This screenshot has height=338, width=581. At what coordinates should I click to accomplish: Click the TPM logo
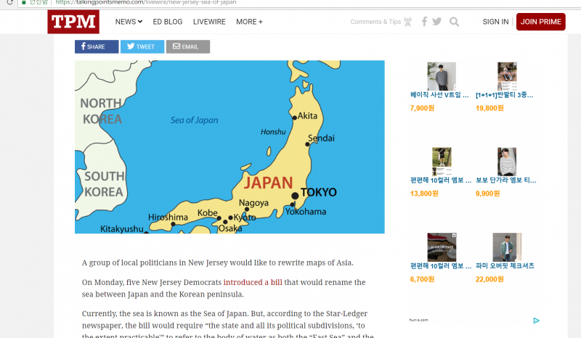(x=73, y=22)
